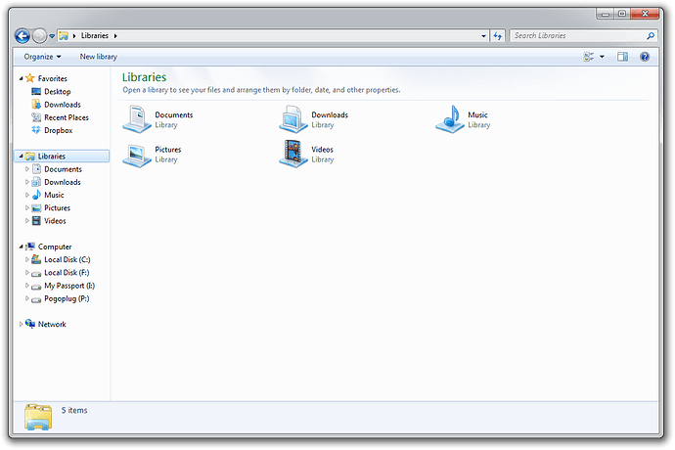Image resolution: width=675 pixels, height=450 pixels.
Task: Click Libraries in the address bar breadcrumb
Action: click(95, 36)
